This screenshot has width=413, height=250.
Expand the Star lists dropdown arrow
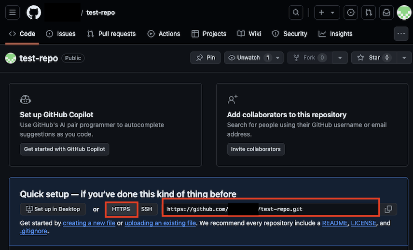(x=404, y=58)
